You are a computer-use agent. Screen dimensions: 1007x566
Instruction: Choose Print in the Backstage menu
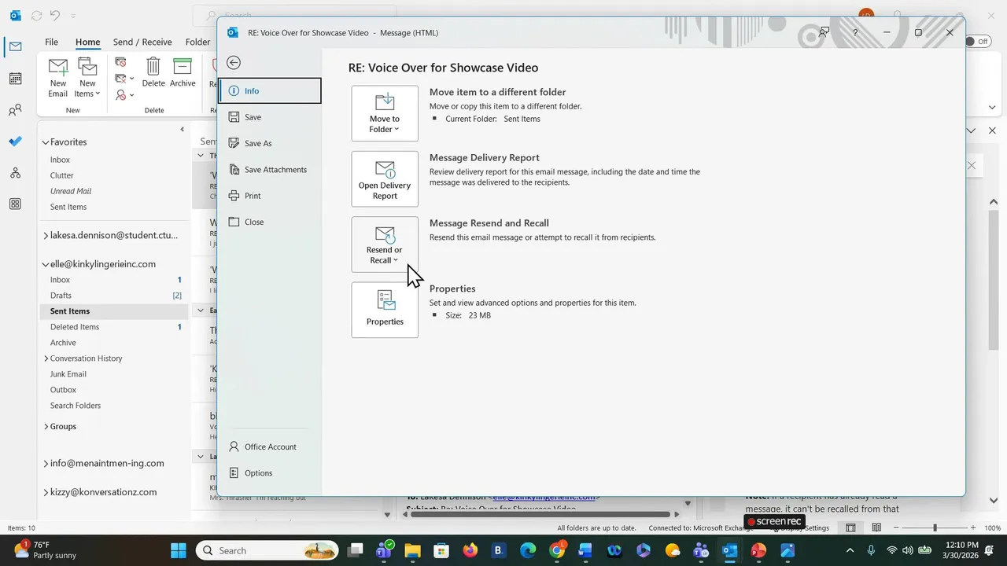pos(270,196)
